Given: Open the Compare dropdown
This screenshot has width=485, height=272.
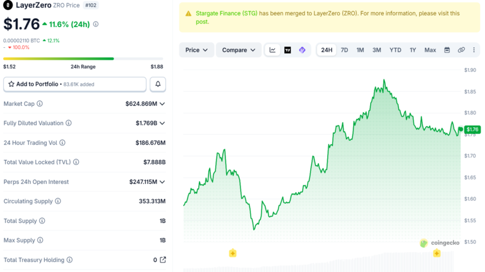Looking at the screenshot, I should click(239, 50).
